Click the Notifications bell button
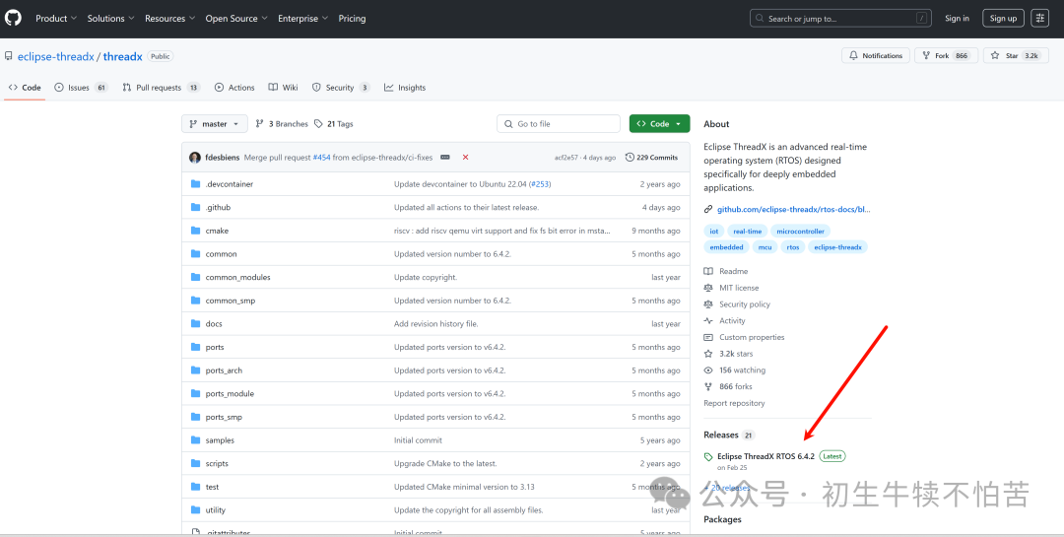This screenshot has width=1064, height=537. pos(876,55)
